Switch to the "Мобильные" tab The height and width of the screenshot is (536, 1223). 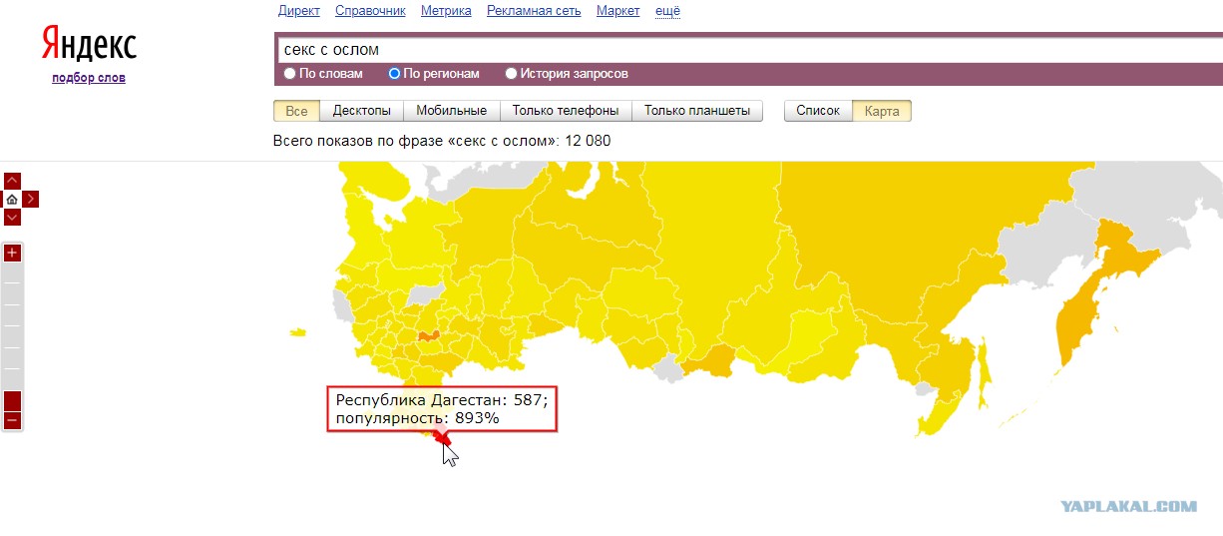pos(452,111)
